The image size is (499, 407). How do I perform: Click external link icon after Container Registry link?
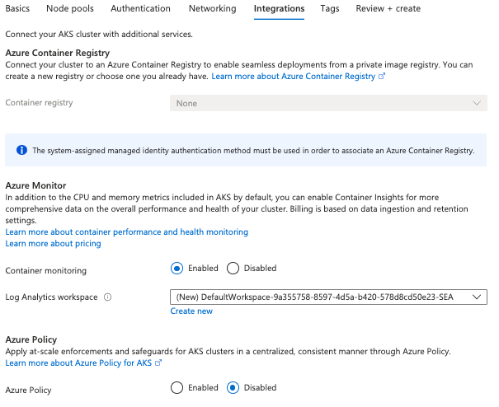(382, 77)
